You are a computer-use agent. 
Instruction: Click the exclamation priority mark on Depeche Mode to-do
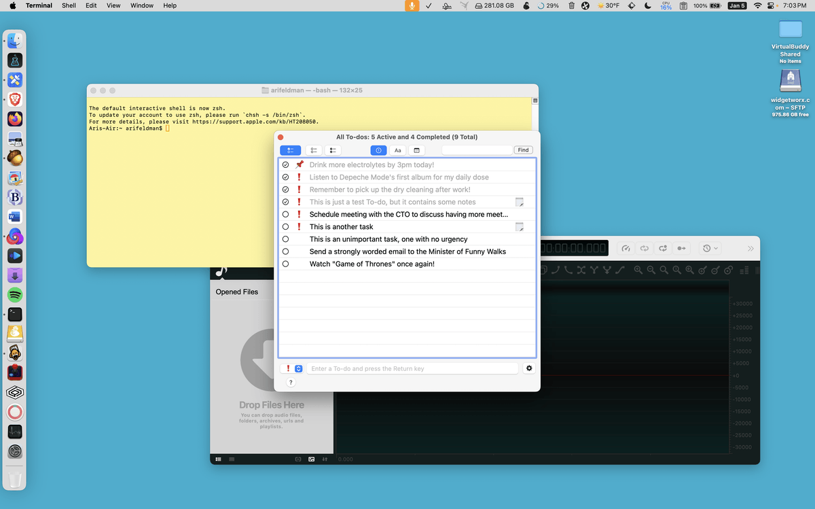[x=299, y=177]
